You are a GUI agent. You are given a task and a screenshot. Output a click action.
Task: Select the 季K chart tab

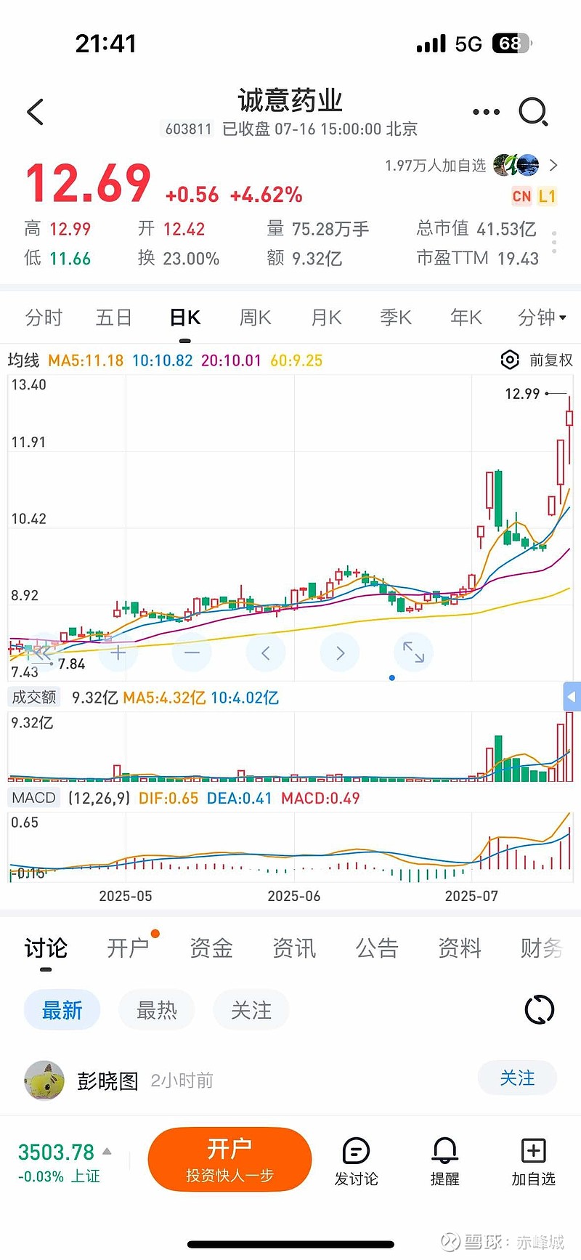(396, 318)
